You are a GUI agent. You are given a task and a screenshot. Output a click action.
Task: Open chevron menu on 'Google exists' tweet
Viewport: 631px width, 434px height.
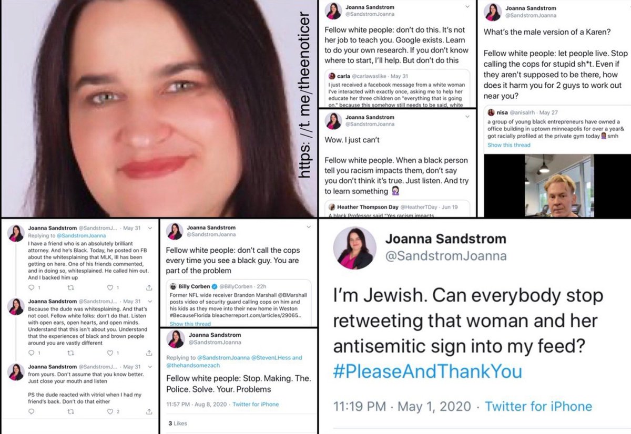(x=467, y=7)
